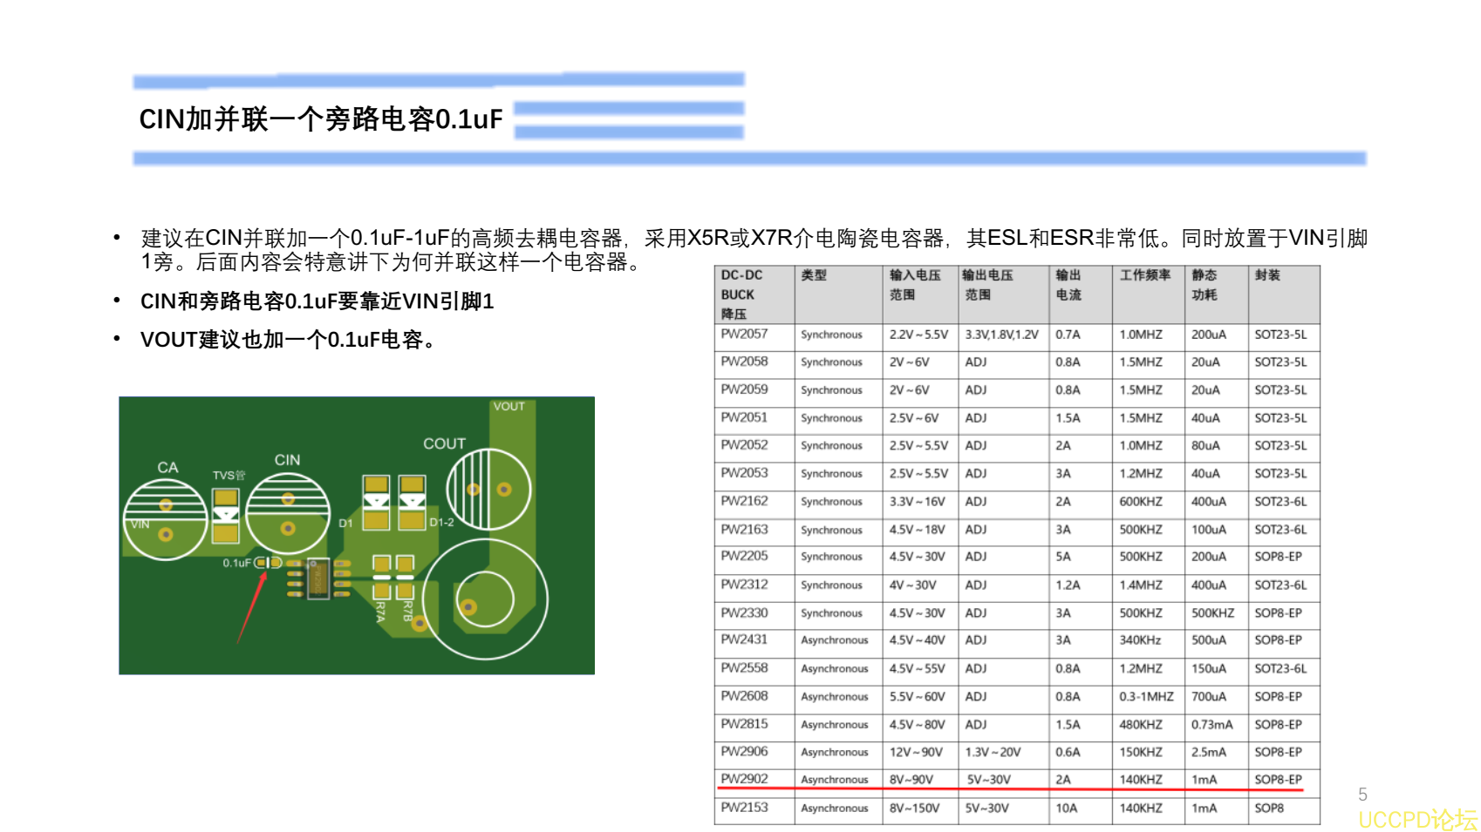Image resolution: width=1481 pixels, height=832 pixels.
Task: Select the D1 diode footprint
Action: (375, 501)
